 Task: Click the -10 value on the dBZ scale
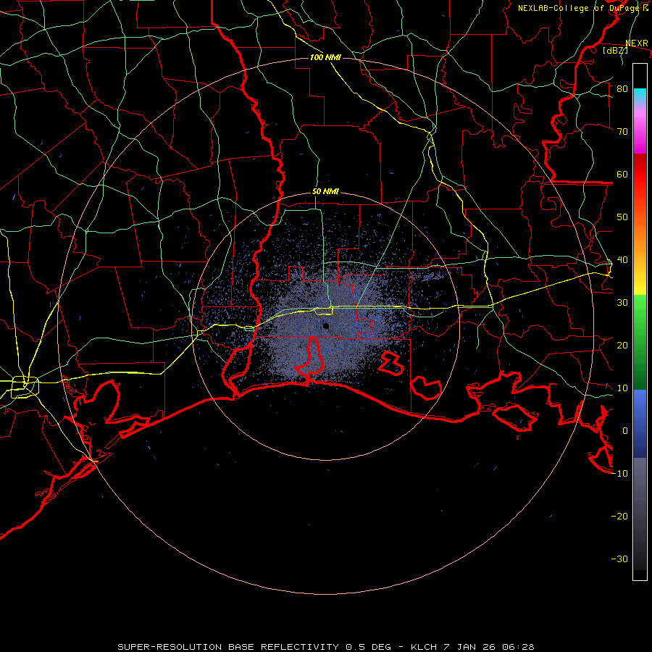tap(619, 474)
